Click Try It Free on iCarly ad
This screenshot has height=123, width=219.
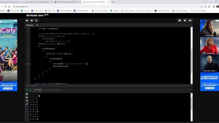pos(8,88)
